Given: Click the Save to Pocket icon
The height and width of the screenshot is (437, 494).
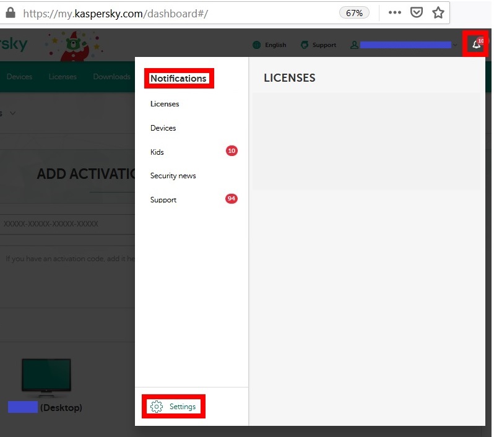Looking at the screenshot, I should tap(417, 12).
